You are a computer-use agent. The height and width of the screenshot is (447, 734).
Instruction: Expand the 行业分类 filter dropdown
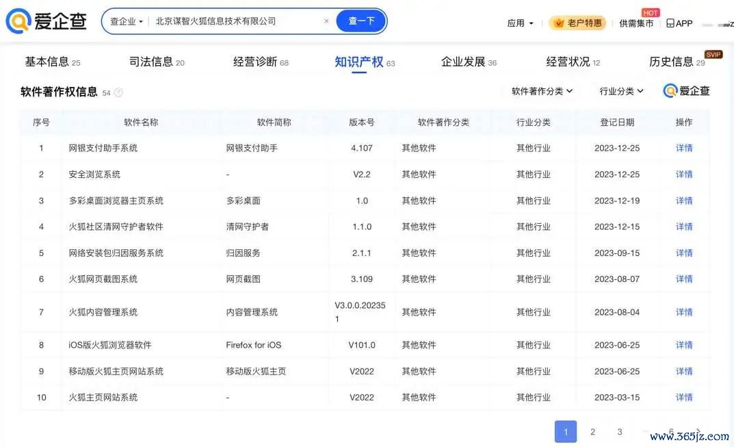622,91
